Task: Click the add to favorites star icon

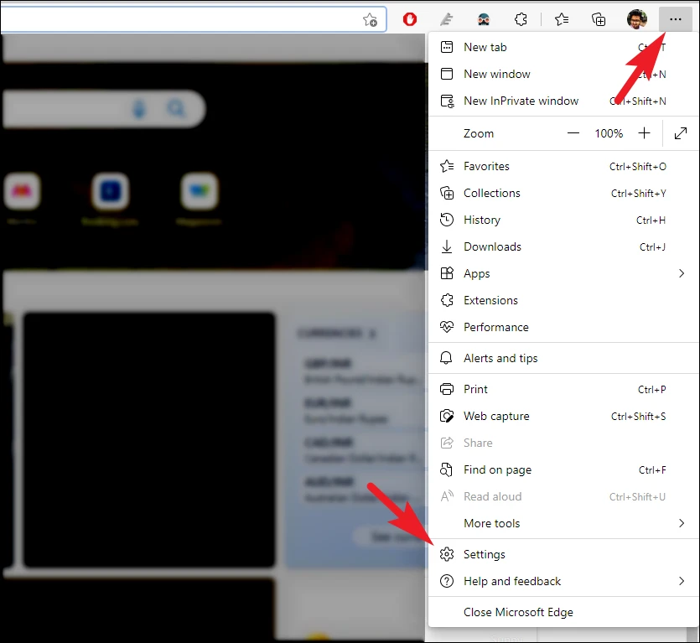Action: [x=370, y=19]
